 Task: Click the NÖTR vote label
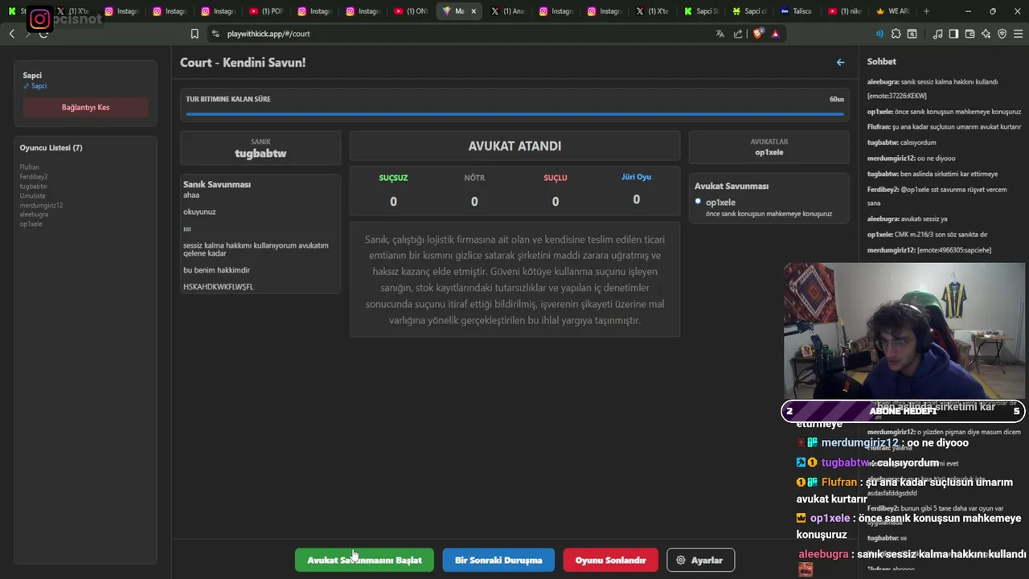click(x=474, y=178)
